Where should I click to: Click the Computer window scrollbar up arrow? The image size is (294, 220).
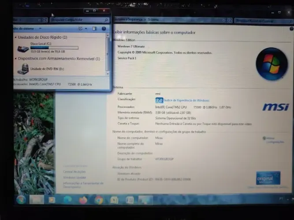tap(108, 35)
